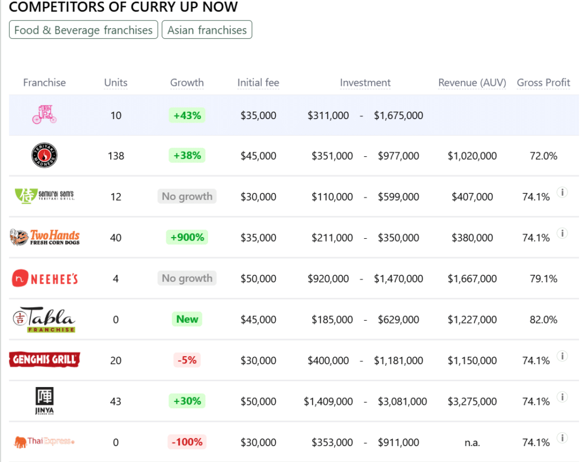
Task: Open the JINYA franchise logo
Action: coord(44,401)
